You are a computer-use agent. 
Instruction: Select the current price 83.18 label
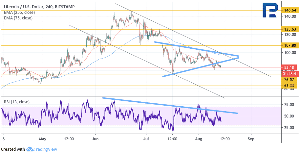click(x=289, y=67)
